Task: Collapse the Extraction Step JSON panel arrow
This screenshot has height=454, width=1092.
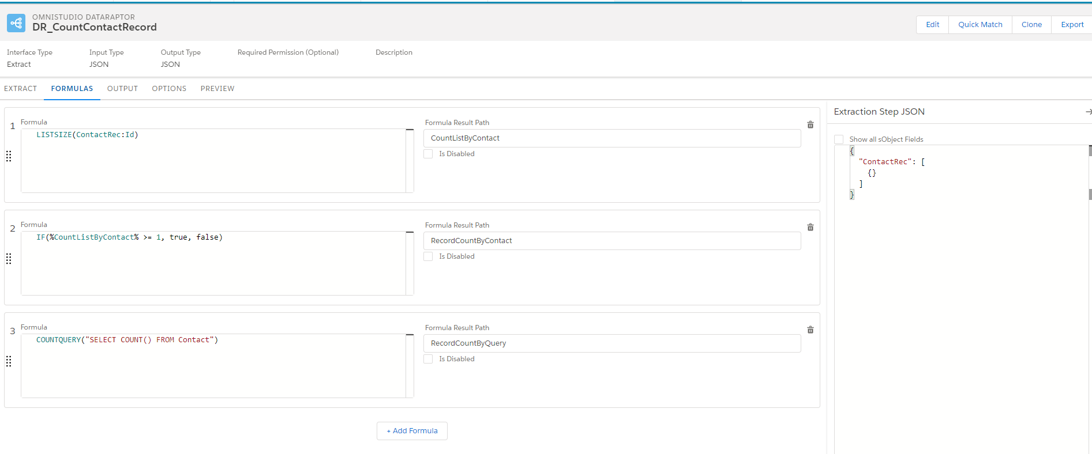Action: [x=1088, y=112]
